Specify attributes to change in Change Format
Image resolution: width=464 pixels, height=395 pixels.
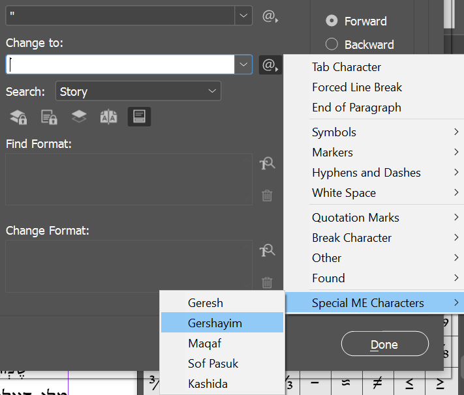coord(267,251)
